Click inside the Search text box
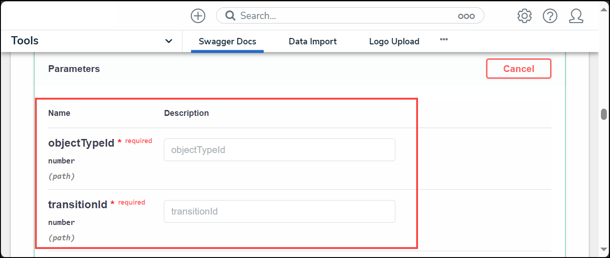The image size is (610, 258). click(345, 16)
